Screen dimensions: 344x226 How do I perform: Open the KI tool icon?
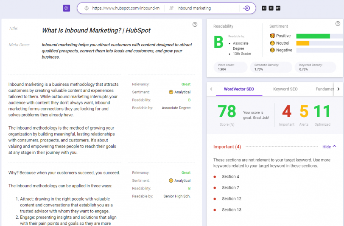click(x=264, y=8)
